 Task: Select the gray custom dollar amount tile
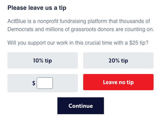(x=42, y=83)
